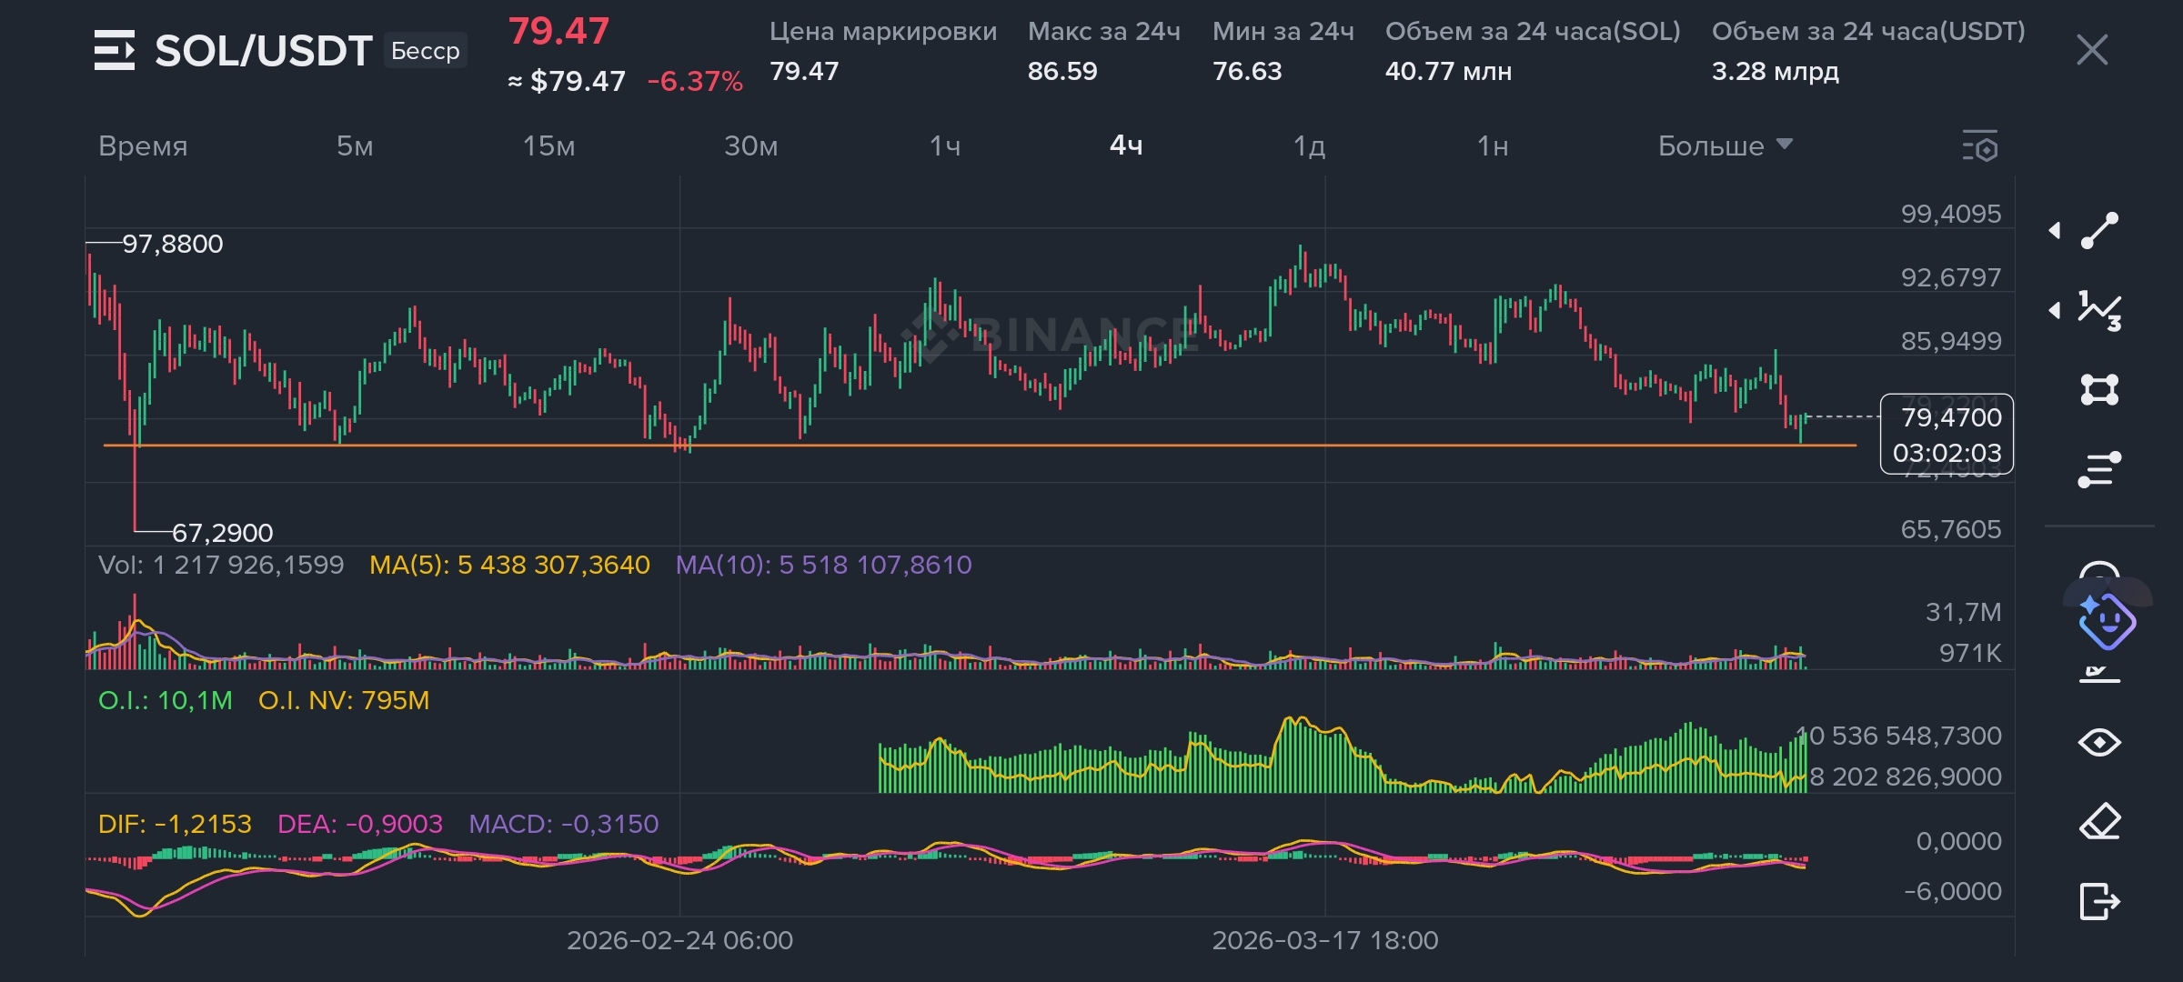
Task: Open the AI assistant robot icon
Action: 2107,622
